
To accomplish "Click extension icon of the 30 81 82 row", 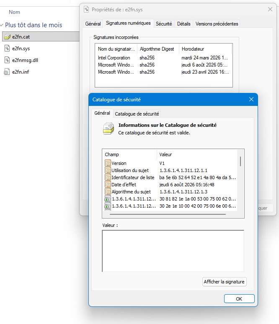I will pos(108,199).
